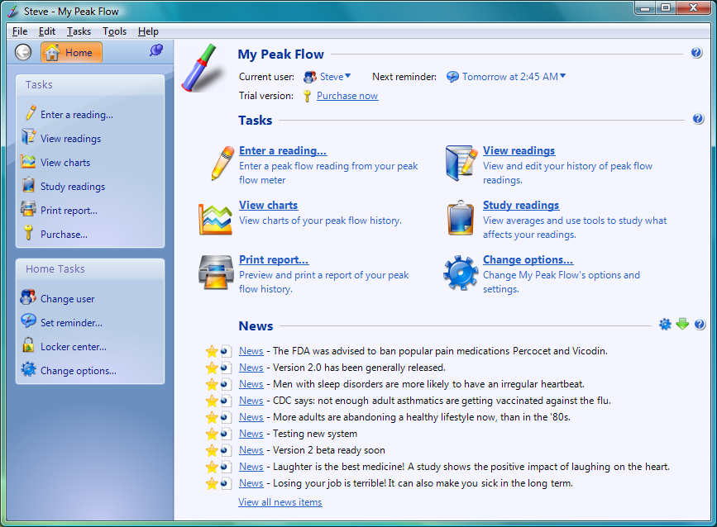The width and height of the screenshot is (717, 527).
Task: Open the File menu
Action: click(x=20, y=31)
